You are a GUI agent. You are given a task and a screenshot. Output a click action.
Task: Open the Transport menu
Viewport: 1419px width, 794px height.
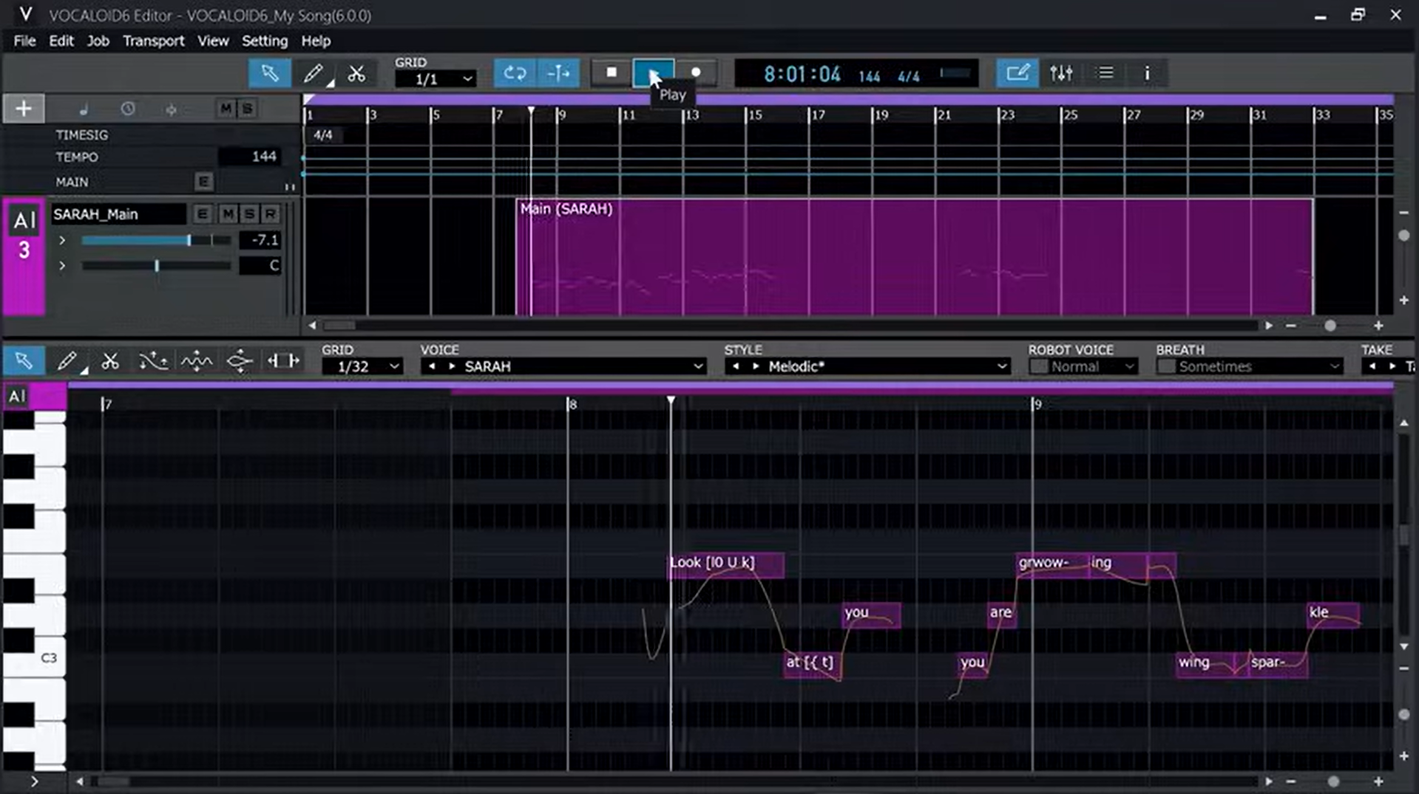[x=153, y=41]
